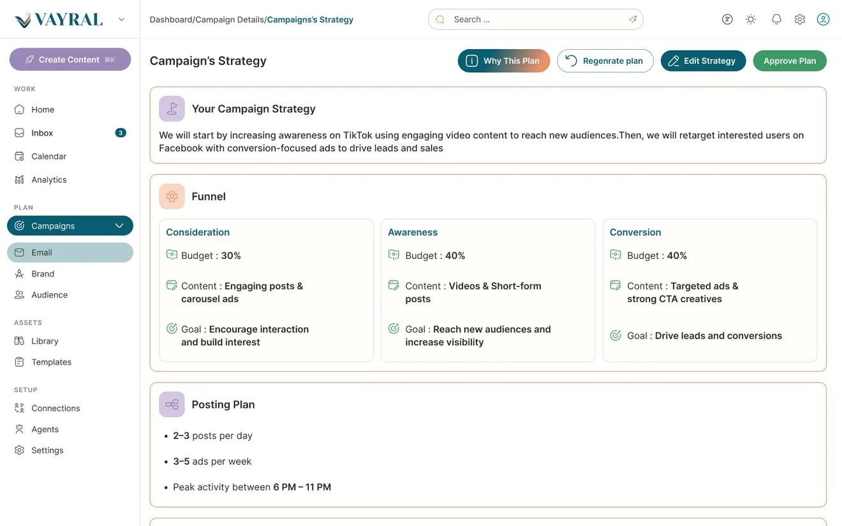Click the Funnel section icon
The height and width of the screenshot is (526, 842).
point(172,196)
